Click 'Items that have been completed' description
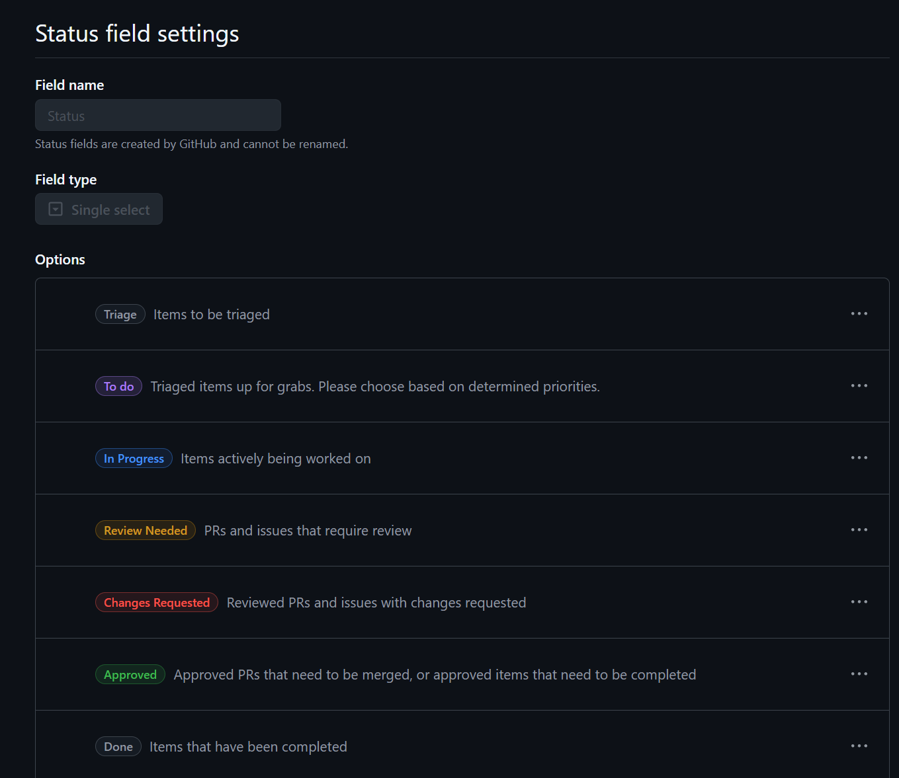 (x=248, y=747)
